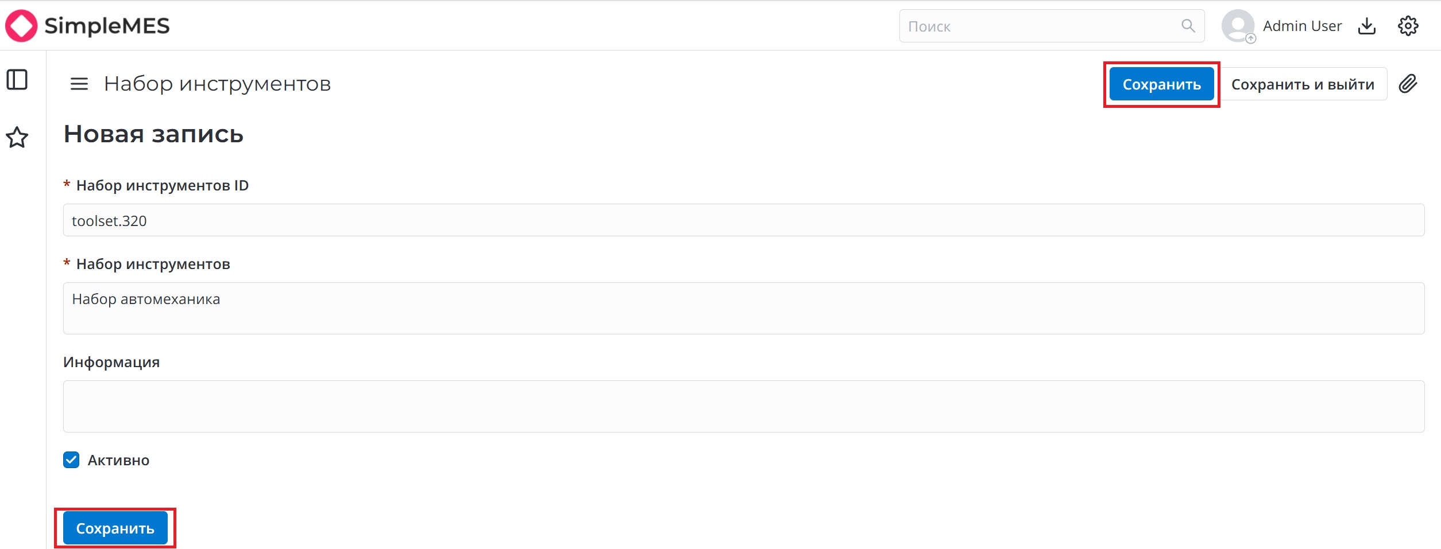
Task: Click the favorites star icon
Action: [17, 137]
